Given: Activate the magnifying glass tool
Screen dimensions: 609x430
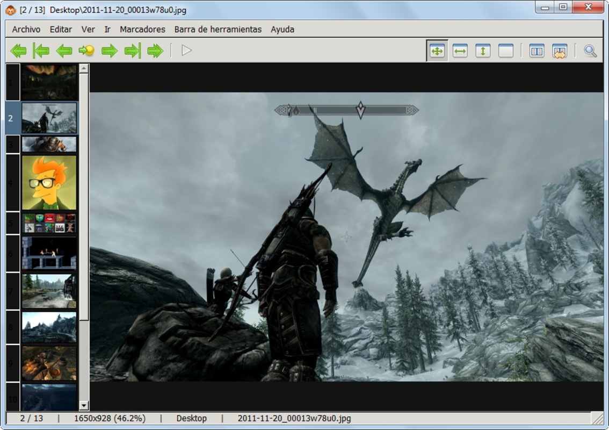Looking at the screenshot, I should click(591, 51).
